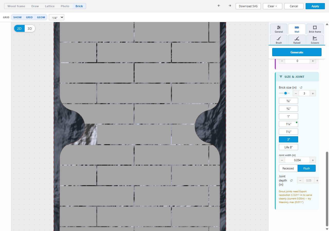The width and height of the screenshot is (329, 231).
Task: Click the Apply button
Action: point(315,6)
